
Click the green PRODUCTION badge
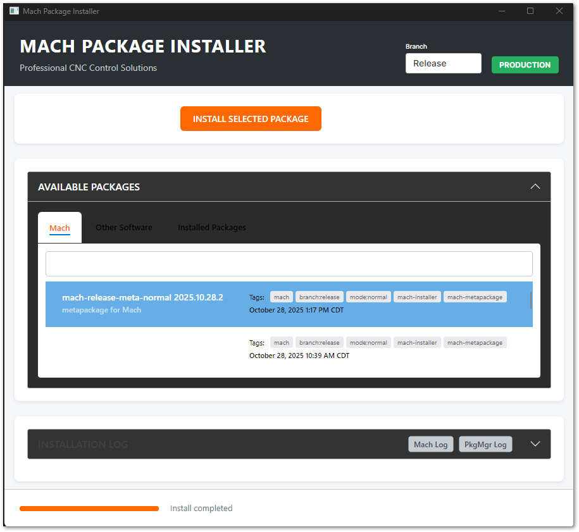(525, 65)
